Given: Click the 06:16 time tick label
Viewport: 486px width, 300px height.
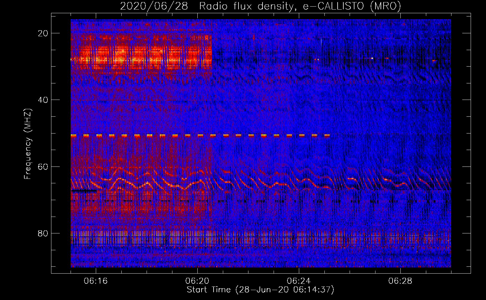Looking at the screenshot, I should 96,281.
